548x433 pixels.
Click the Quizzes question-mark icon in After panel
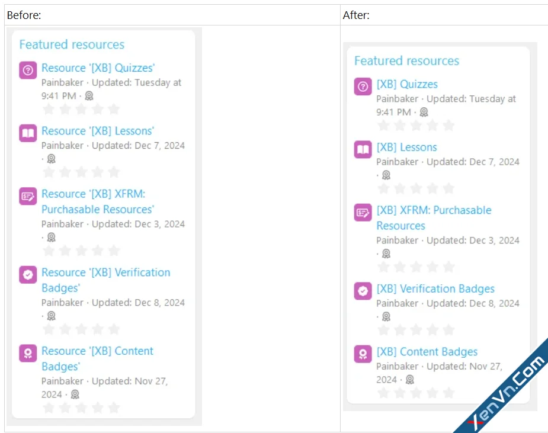pyautogui.click(x=363, y=86)
